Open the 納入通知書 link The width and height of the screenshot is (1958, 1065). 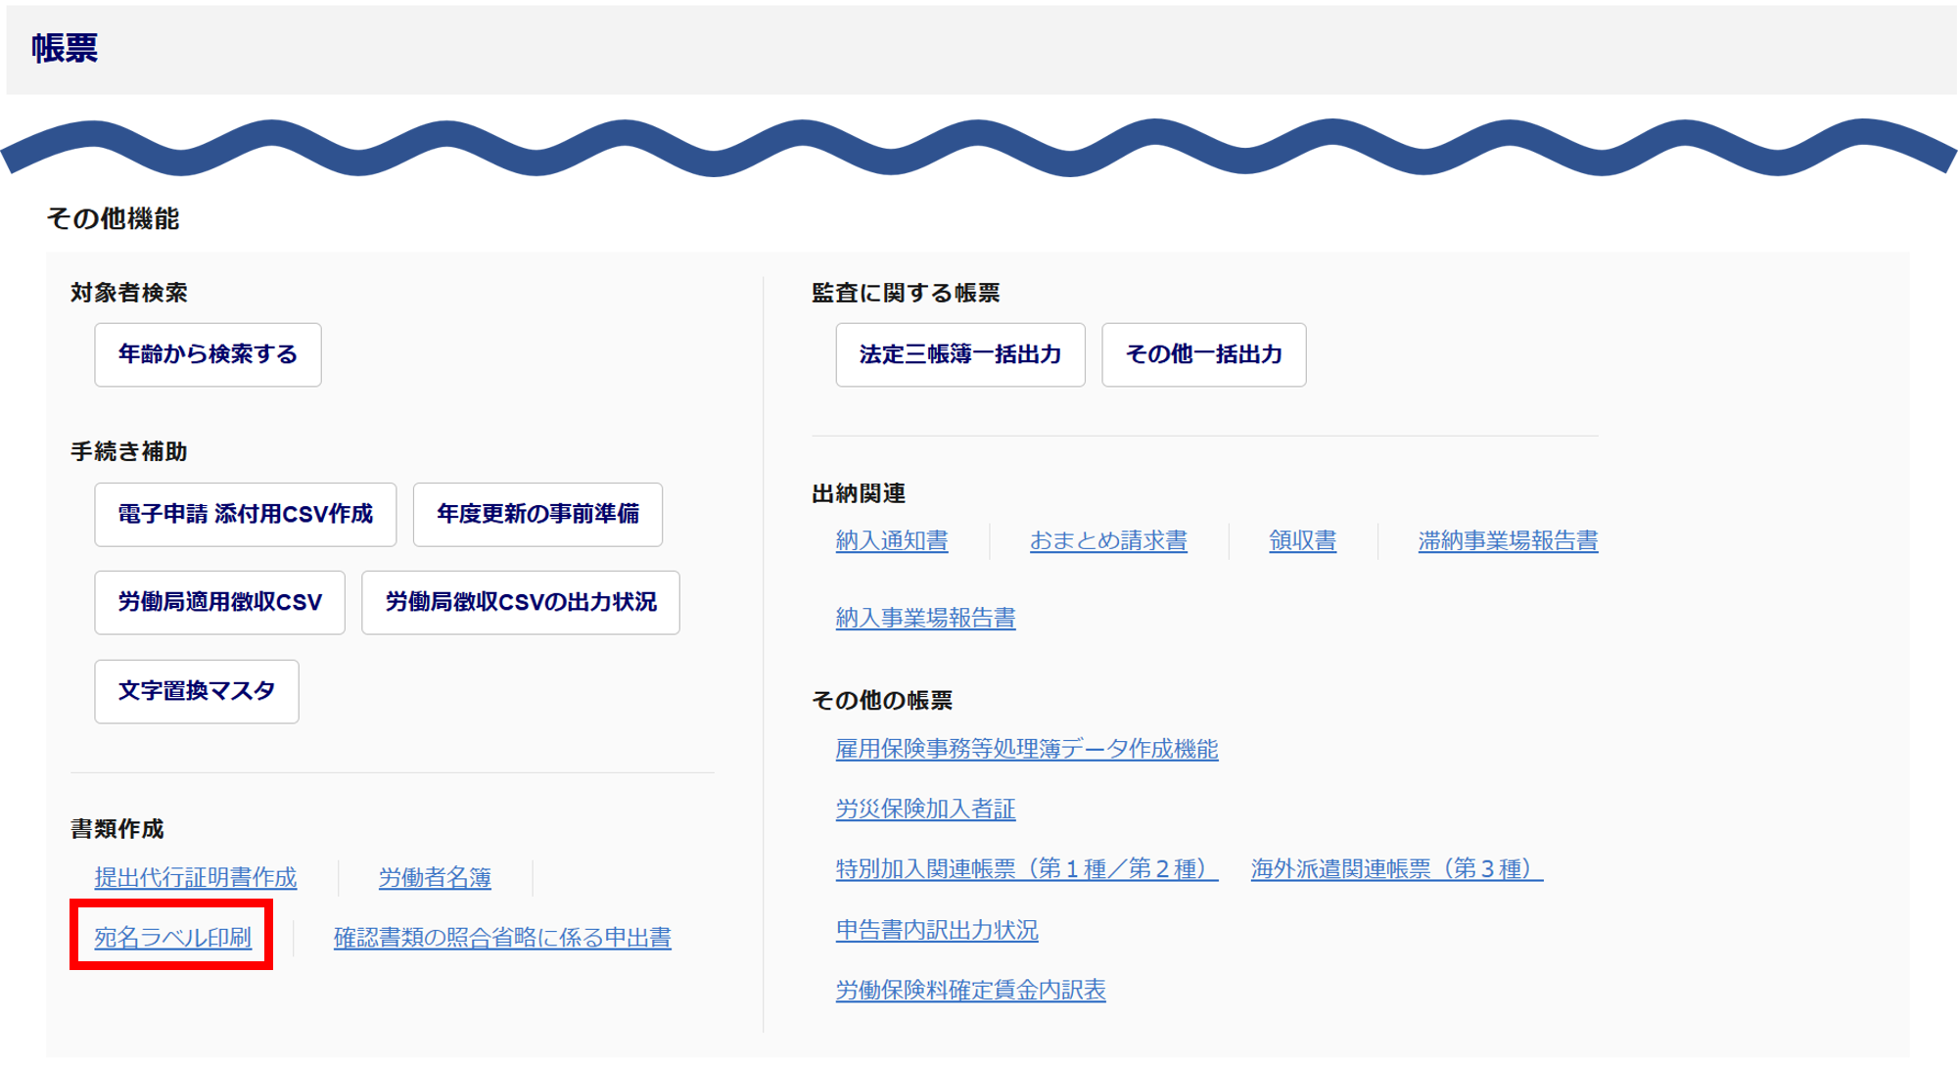(891, 540)
